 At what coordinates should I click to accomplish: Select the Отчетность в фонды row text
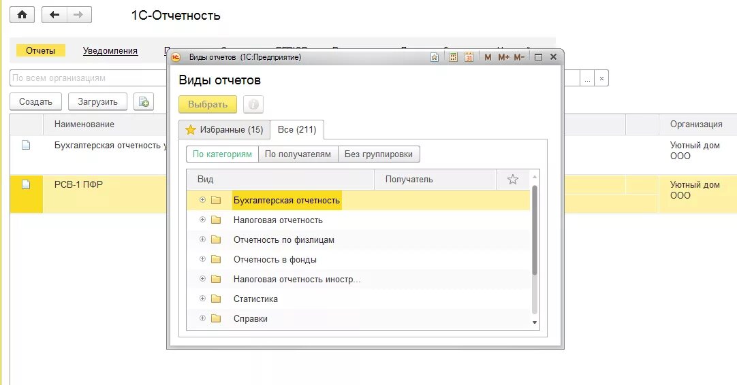pyautogui.click(x=275, y=259)
